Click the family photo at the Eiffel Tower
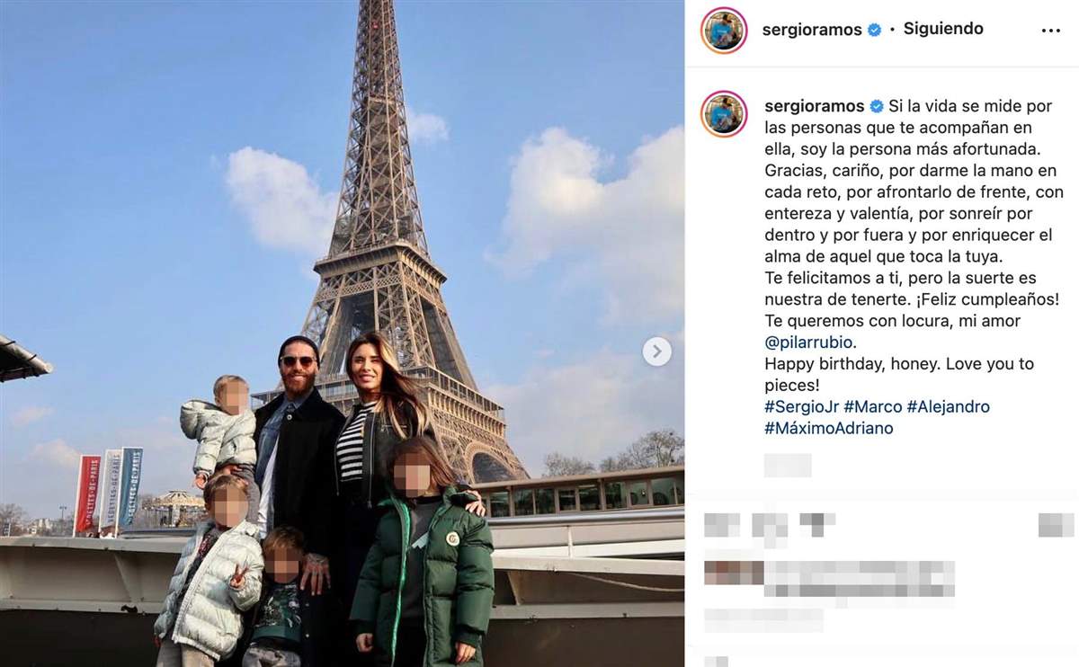This screenshot has height=667, width=1079. pos(342,333)
